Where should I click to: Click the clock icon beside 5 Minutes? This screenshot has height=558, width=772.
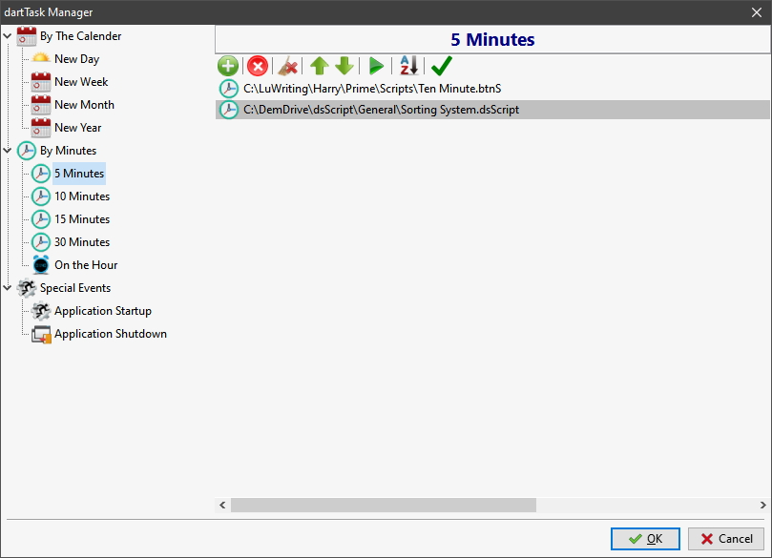[41, 174]
